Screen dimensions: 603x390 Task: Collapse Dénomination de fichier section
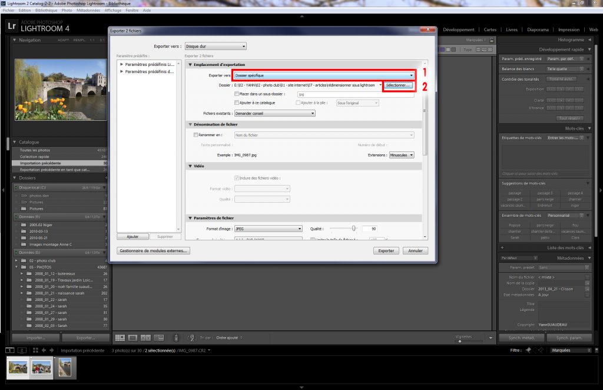(x=190, y=125)
